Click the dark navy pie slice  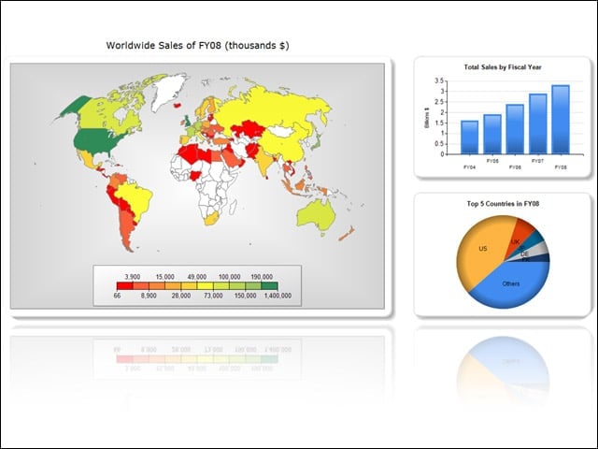(542, 258)
